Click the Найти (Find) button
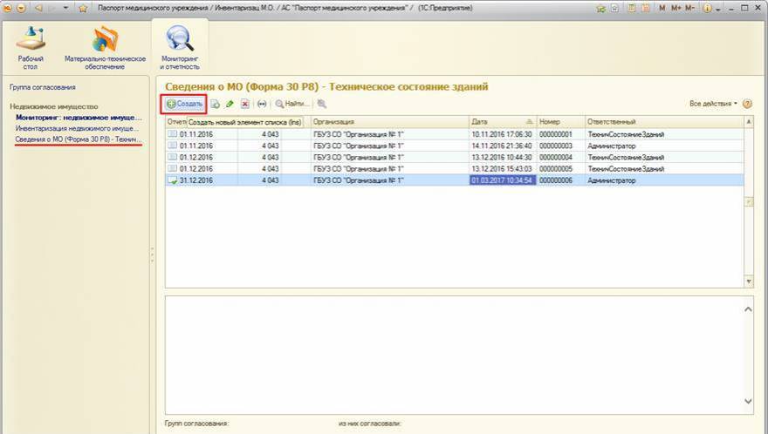The height and width of the screenshot is (434, 768). (292, 104)
